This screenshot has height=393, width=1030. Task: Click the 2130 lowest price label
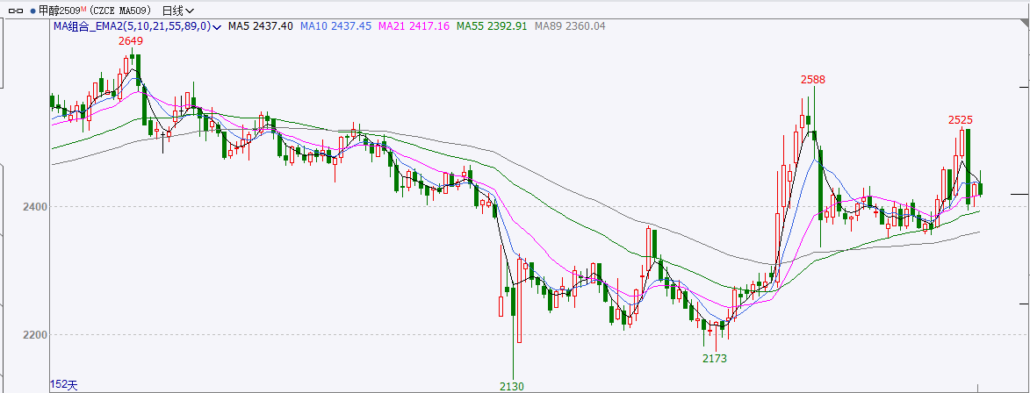click(x=512, y=387)
